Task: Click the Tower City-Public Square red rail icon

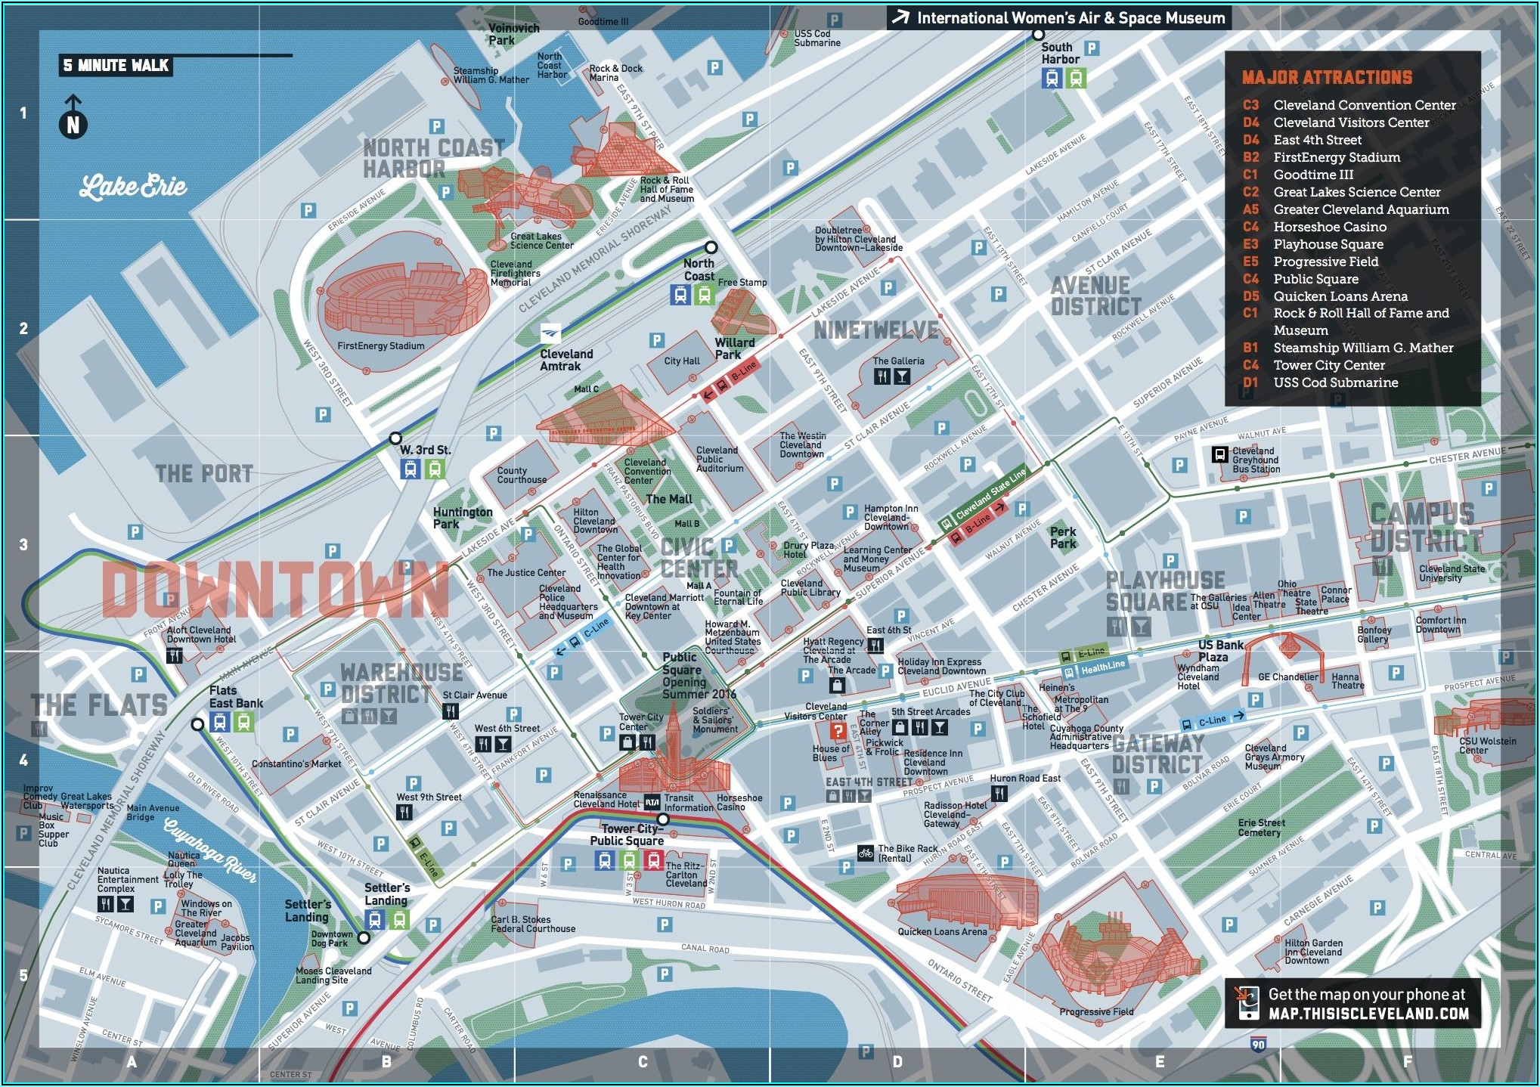Action: point(654,860)
